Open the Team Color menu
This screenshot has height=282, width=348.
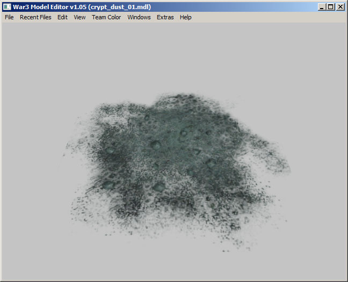(106, 17)
